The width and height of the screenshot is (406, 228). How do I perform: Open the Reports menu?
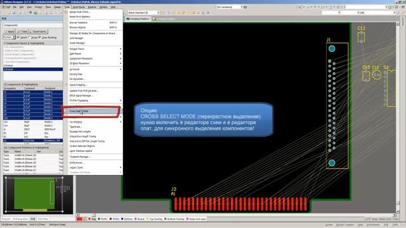(92, 7)
